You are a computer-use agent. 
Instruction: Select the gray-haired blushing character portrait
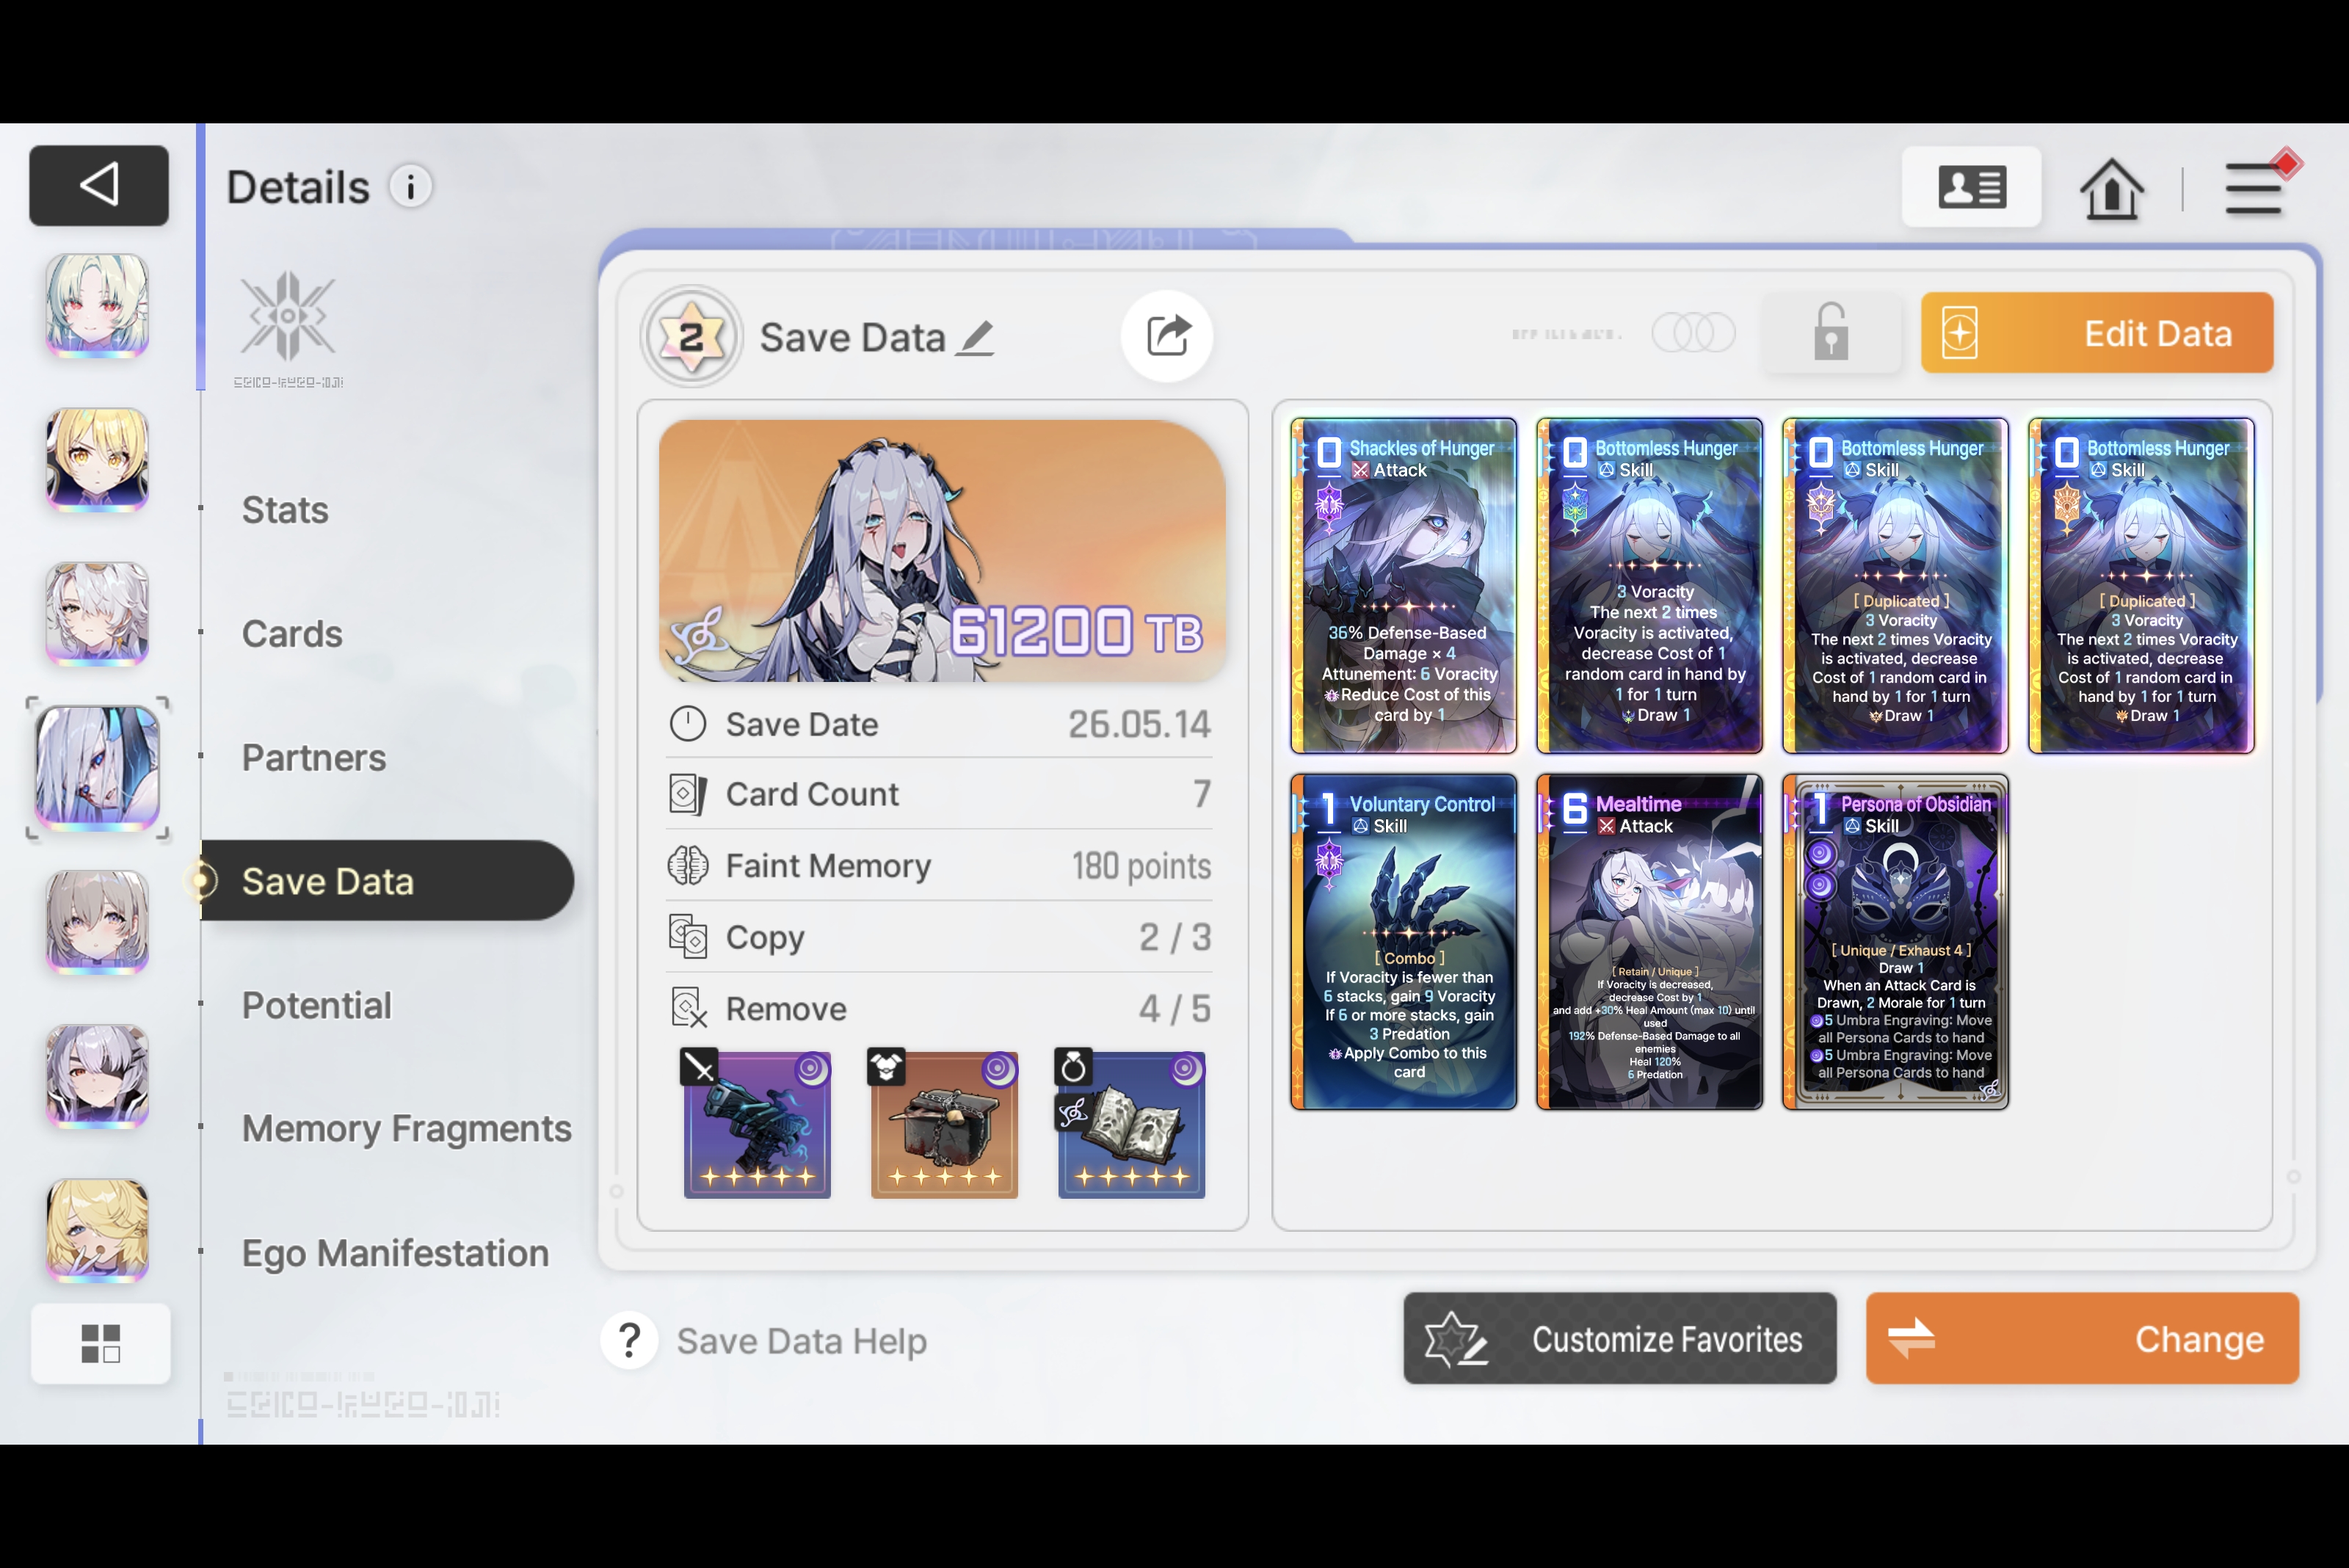[x=97, y=922]
